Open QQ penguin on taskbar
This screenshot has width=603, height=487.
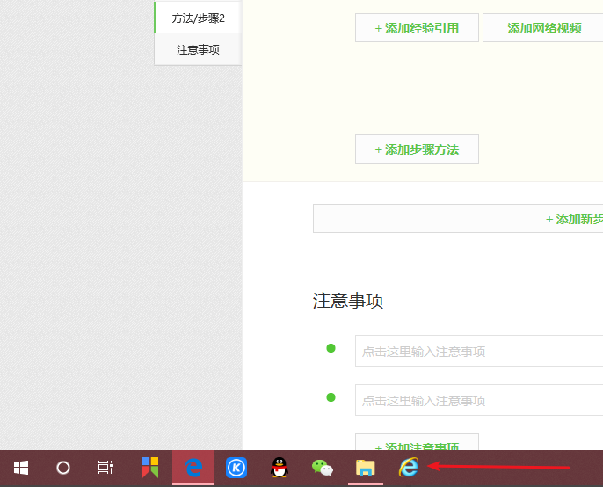point(280,468)
